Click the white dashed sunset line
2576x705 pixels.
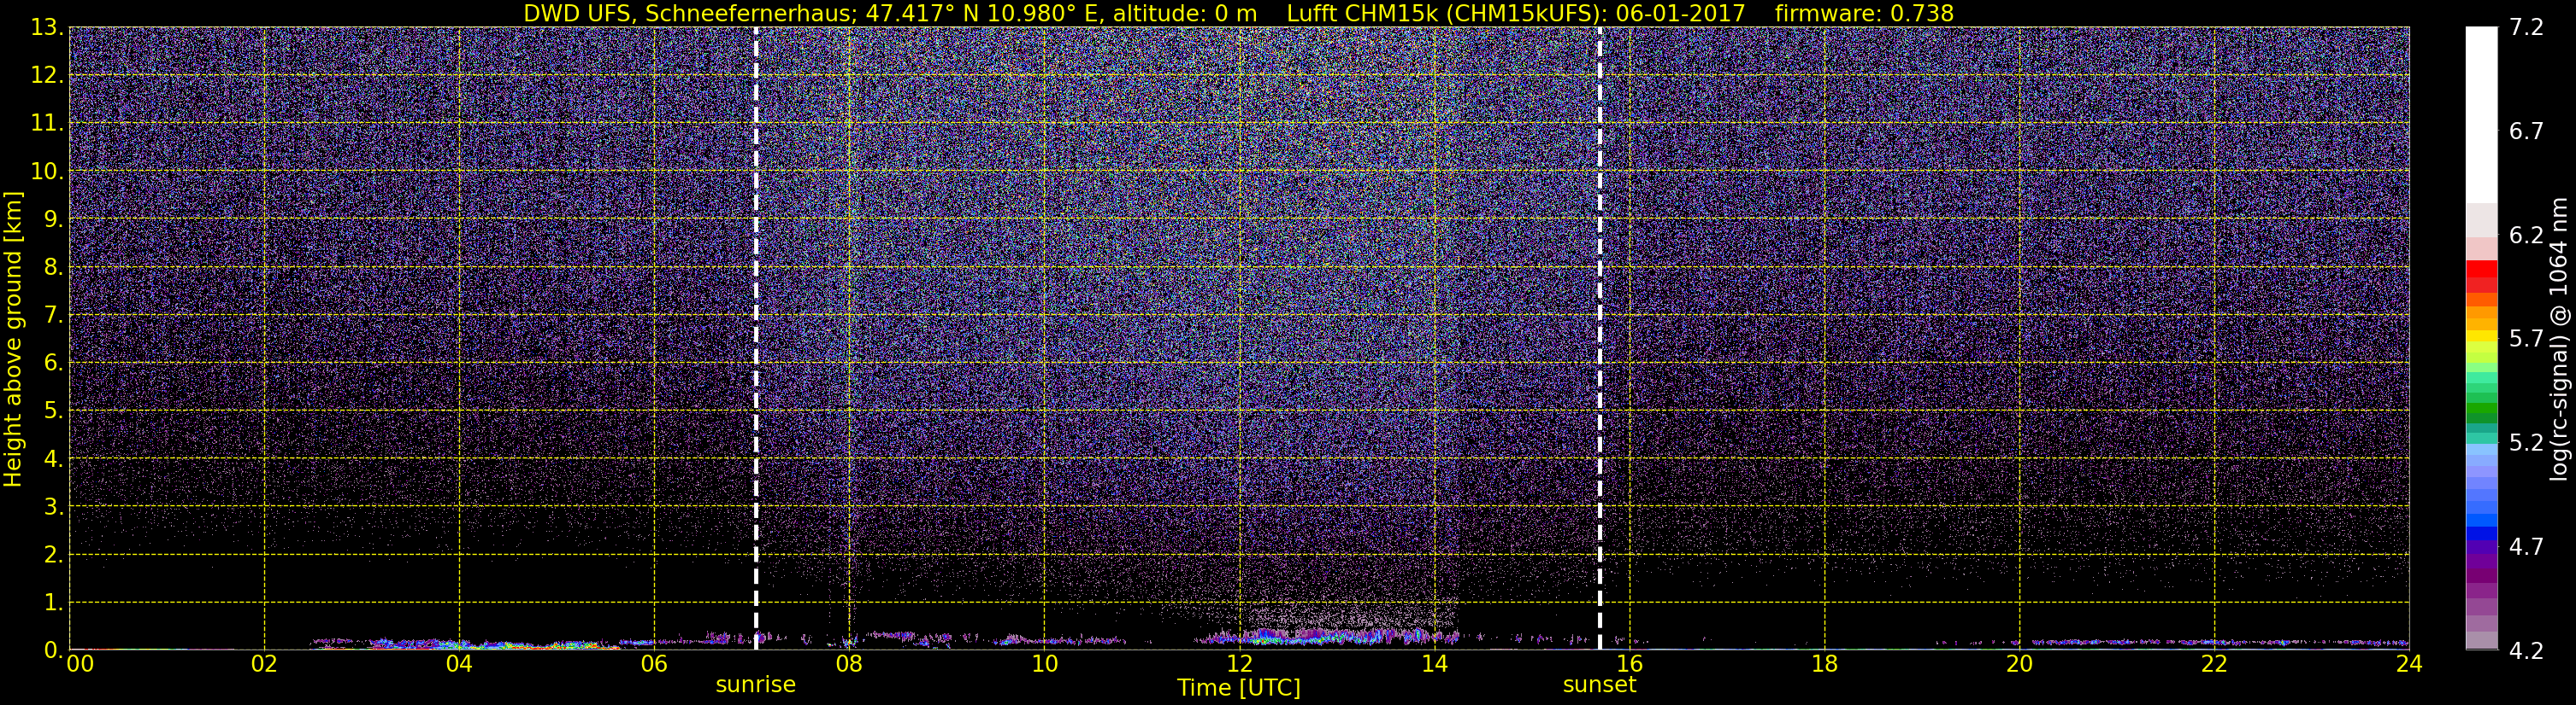[1599, 339]
